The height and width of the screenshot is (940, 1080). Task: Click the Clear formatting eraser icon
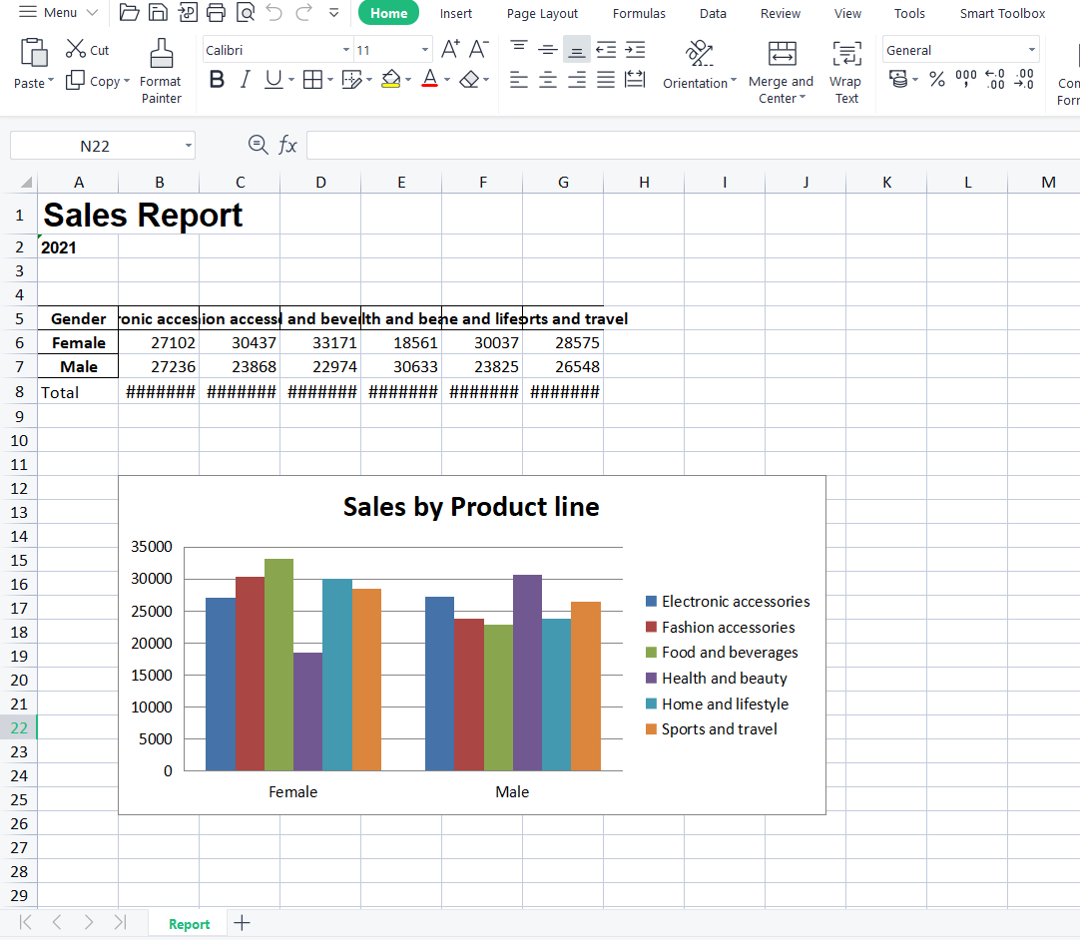[469, 80]
